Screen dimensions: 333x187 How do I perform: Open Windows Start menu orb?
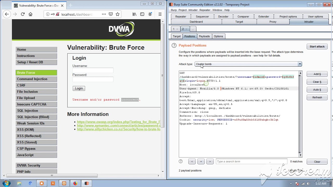tap(6, 183)
